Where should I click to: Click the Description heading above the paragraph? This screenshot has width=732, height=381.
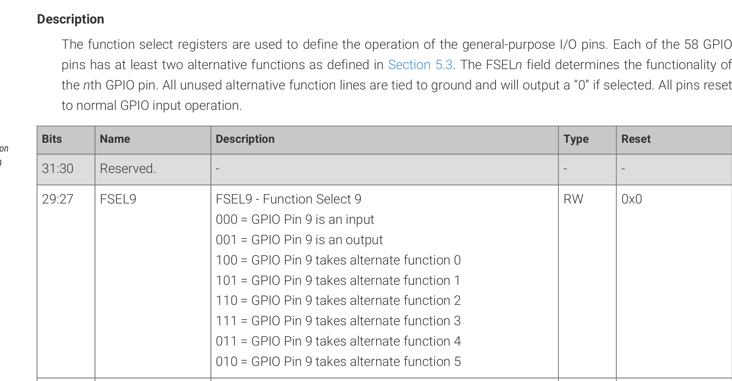tap(71, 19)
